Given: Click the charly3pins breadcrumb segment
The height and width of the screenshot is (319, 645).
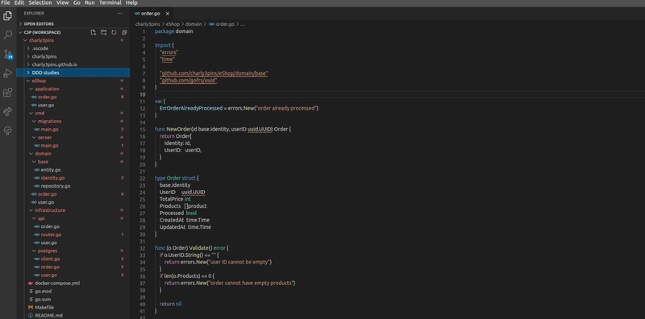Looking at the screenshot, I should 148,24.
